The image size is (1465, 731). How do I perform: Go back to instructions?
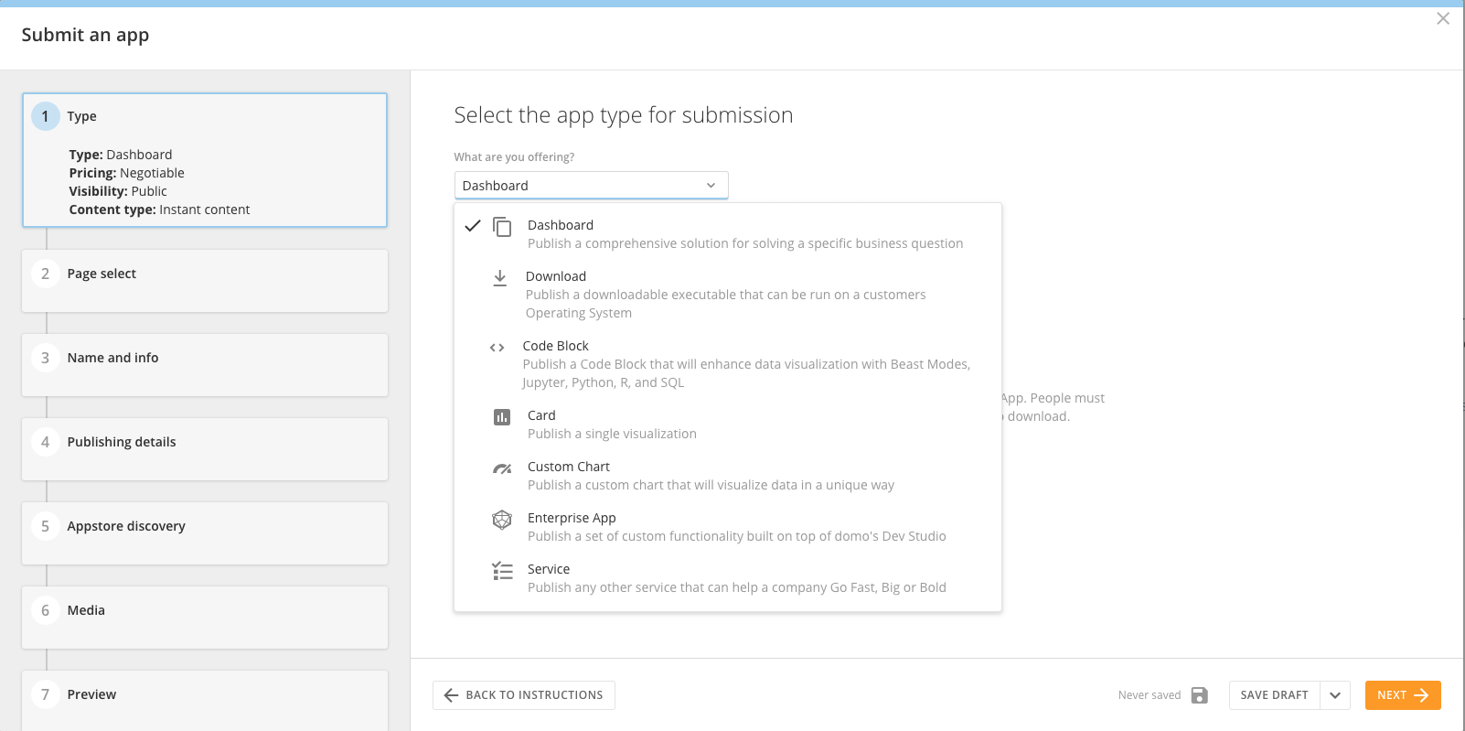click(524, 695)
